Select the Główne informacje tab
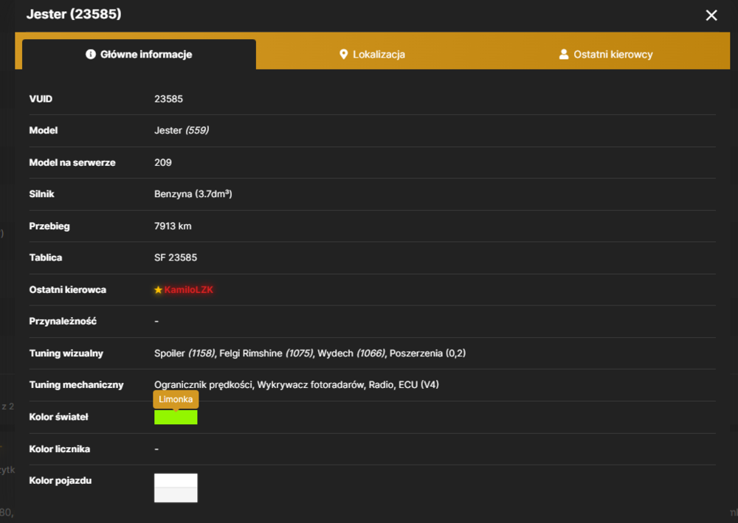 139,55
